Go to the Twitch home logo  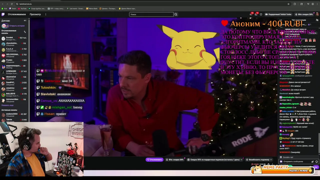[3, 14]
